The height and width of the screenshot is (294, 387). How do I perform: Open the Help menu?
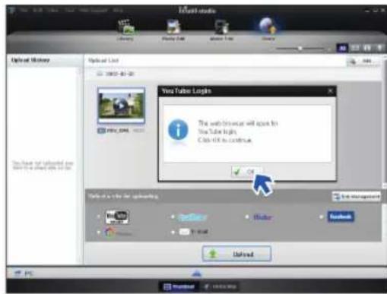click(118, 11)
